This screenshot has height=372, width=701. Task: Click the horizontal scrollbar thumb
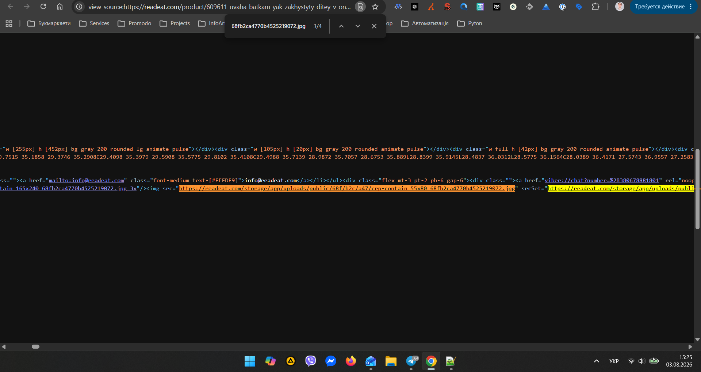35,346
